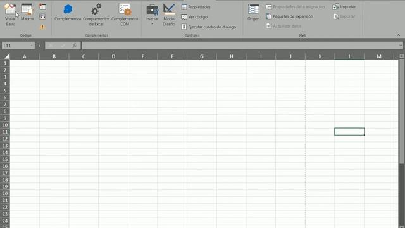Click the Record Macro icon

point(42,7)
